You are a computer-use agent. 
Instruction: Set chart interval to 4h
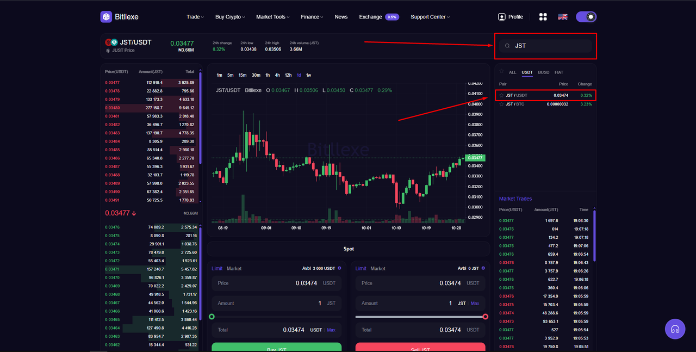277,75
